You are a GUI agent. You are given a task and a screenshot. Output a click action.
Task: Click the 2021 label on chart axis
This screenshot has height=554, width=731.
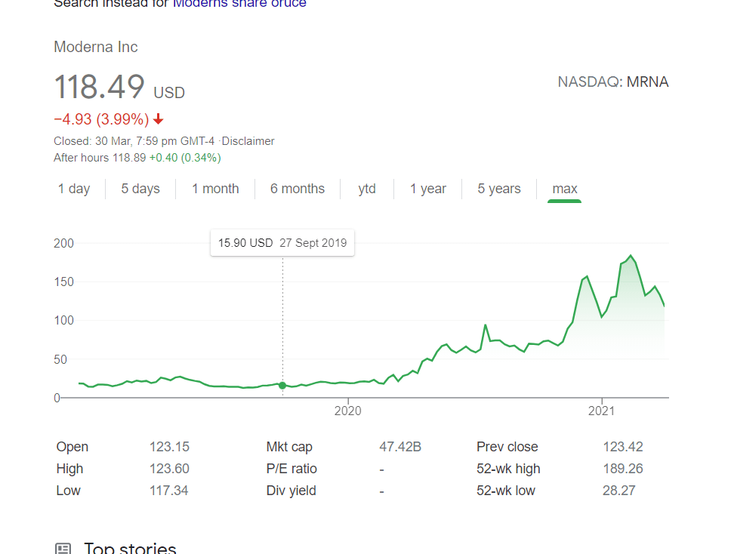tap(601, 411)
